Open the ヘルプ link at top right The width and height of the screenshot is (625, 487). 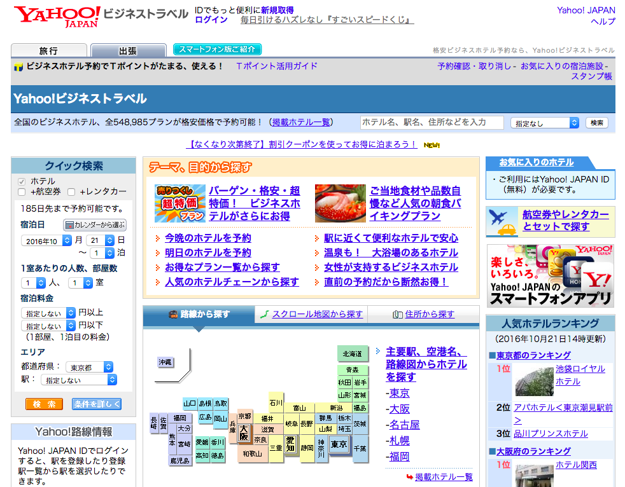tap(603, 21)
